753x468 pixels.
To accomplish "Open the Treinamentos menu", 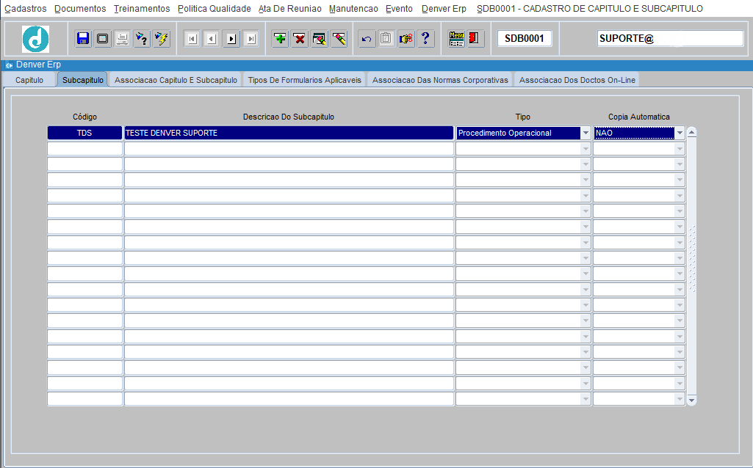I will 142,9.
